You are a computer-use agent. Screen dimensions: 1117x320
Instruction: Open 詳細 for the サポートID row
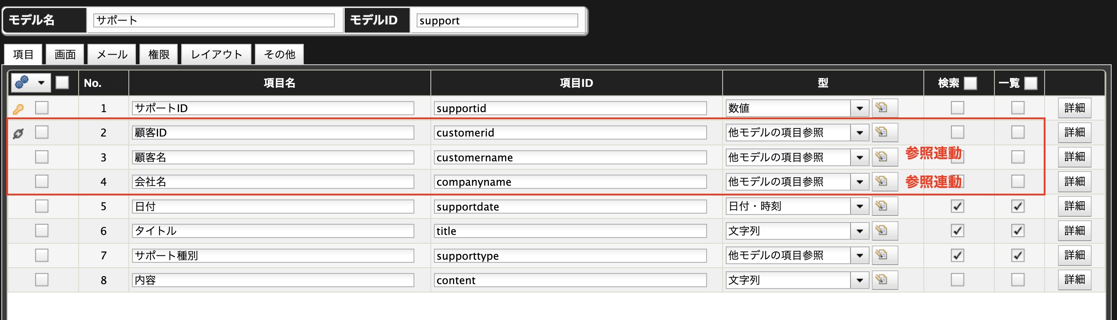click(1074, 108)
